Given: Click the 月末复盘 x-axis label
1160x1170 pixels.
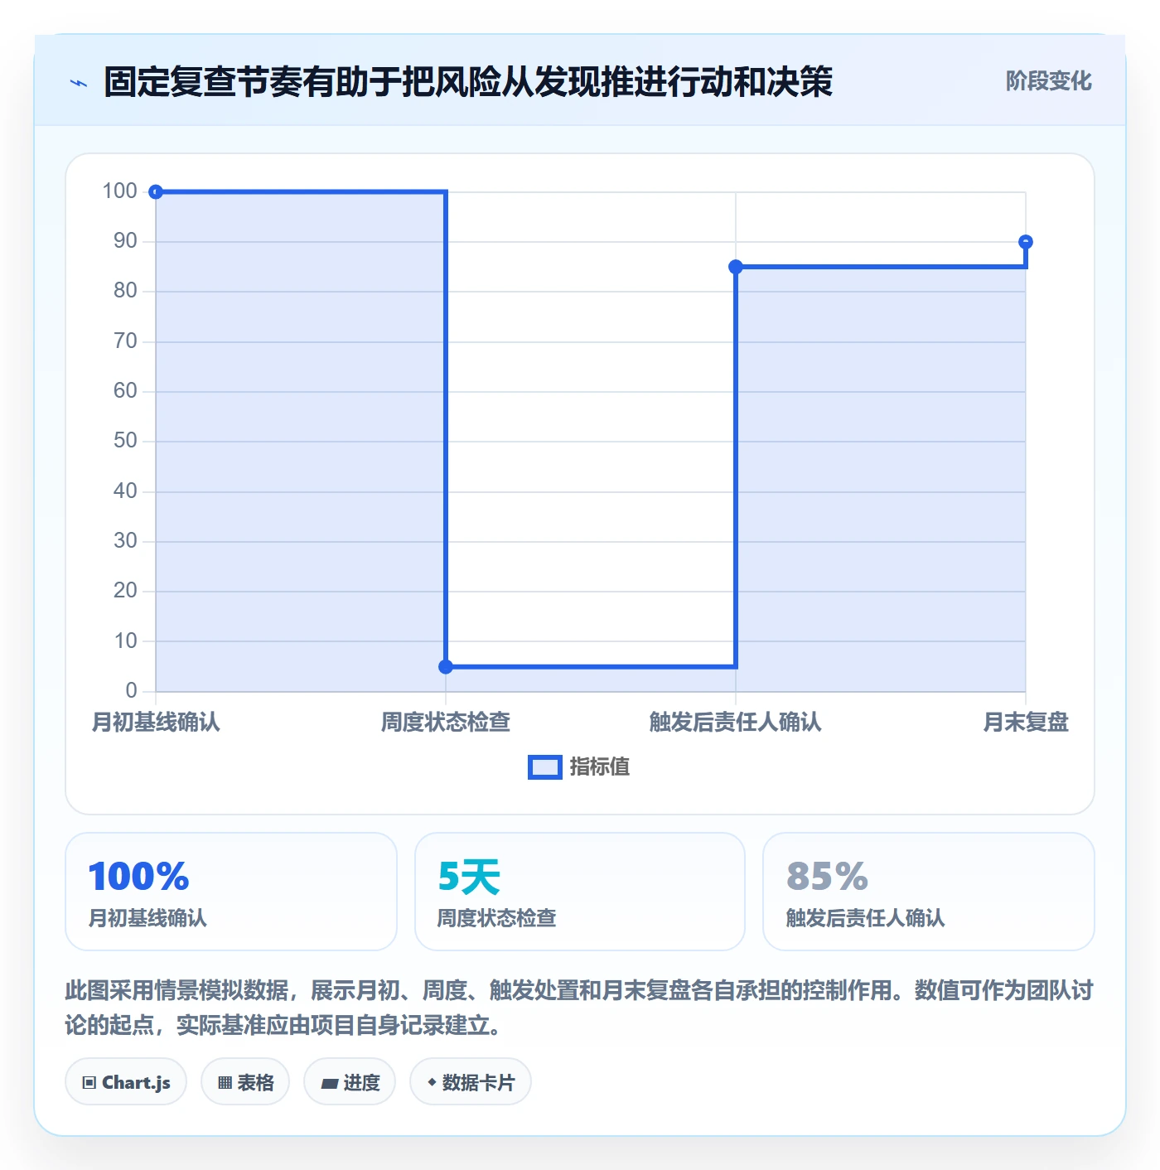Looking at the screenshot, I should click(x=1026, y=723).
